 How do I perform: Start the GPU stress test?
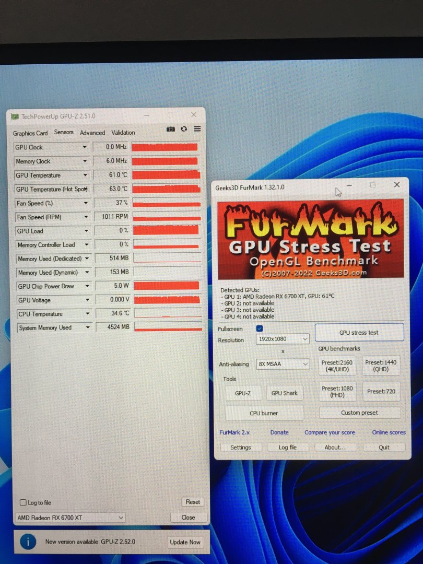point(359,332)
